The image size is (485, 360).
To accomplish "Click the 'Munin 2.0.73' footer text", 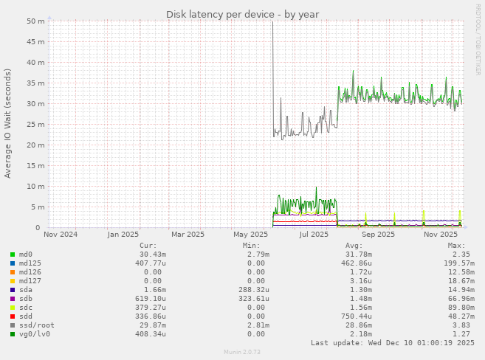I will pyautogui.click(x=242, y=352).
